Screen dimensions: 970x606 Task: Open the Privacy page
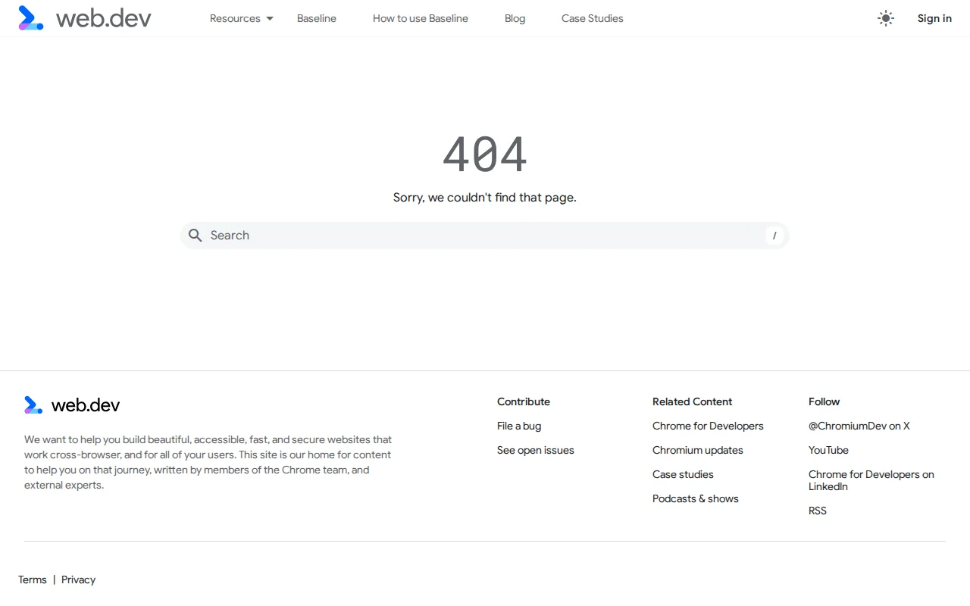coord(78,579)
